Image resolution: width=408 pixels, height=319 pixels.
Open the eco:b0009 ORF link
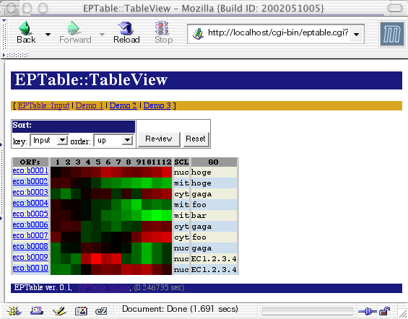[30, 257]
